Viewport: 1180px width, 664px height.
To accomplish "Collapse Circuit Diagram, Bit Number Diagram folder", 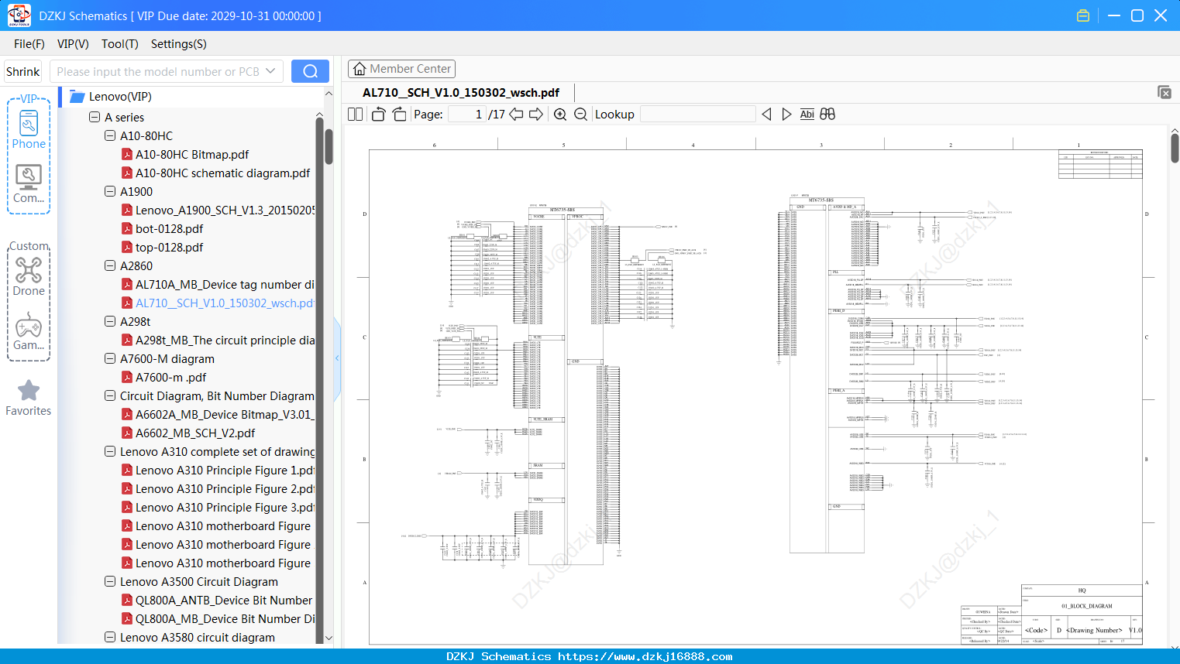I will click(x=110, y=395).
